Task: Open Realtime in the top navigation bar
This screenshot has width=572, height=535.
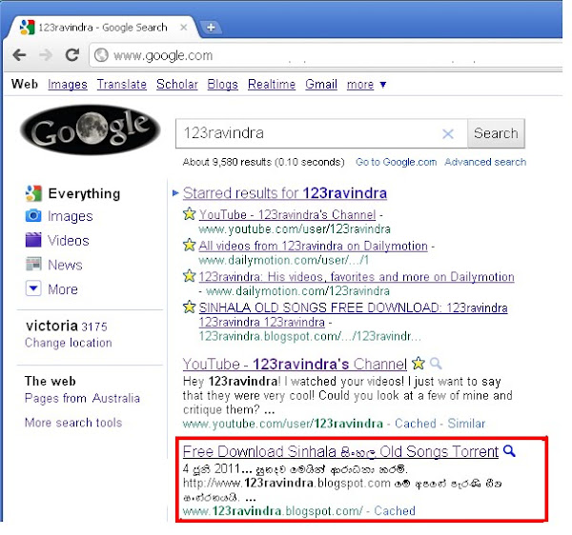Action: tap(272, 85)
